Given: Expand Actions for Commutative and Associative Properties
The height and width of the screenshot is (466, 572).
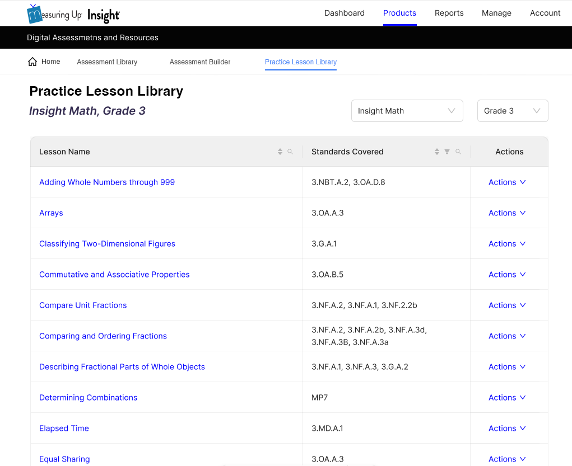Looking at the screenshot, I should [507, 274].
